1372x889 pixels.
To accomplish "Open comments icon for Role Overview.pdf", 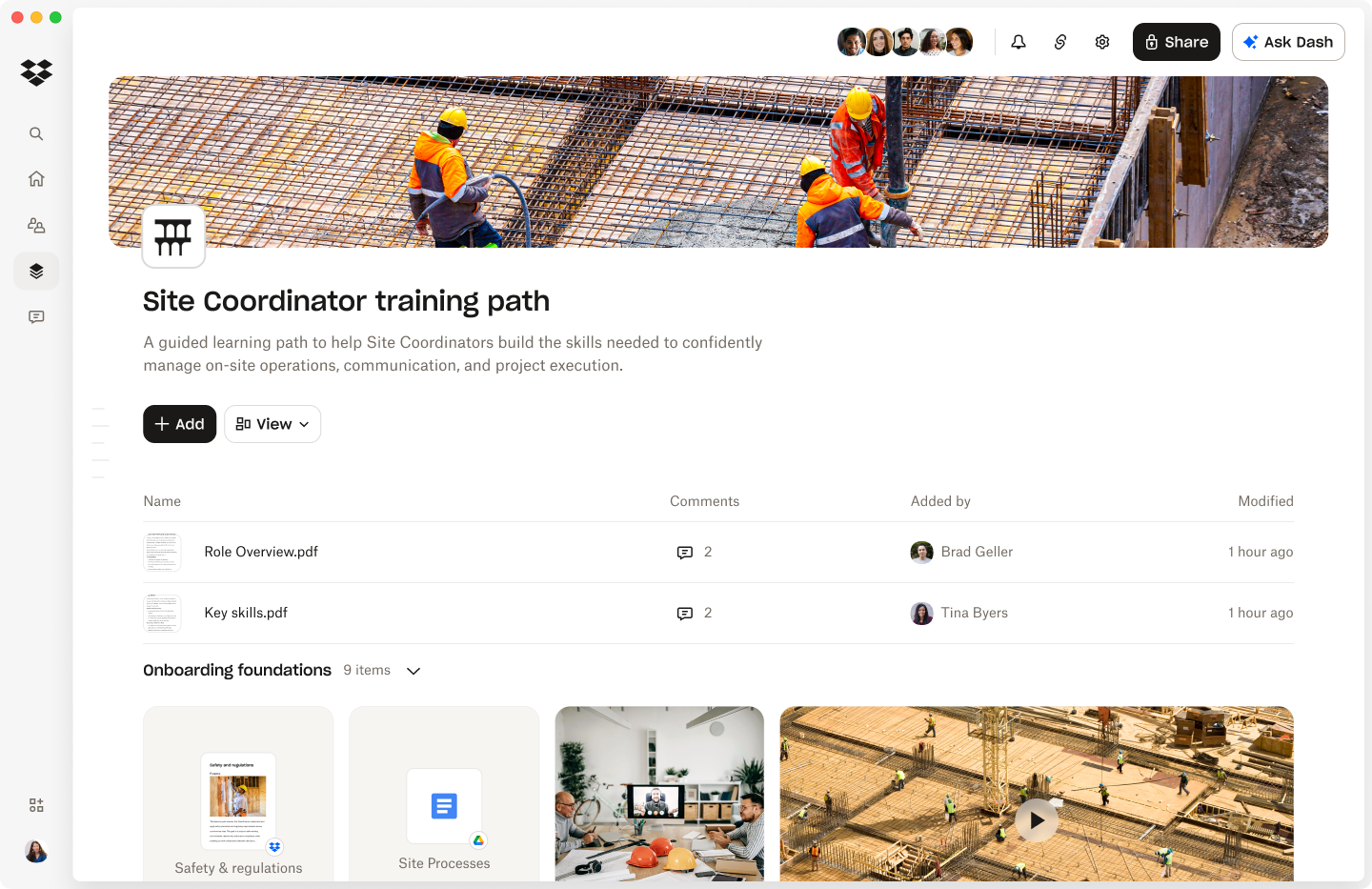I will pos(685,553).
